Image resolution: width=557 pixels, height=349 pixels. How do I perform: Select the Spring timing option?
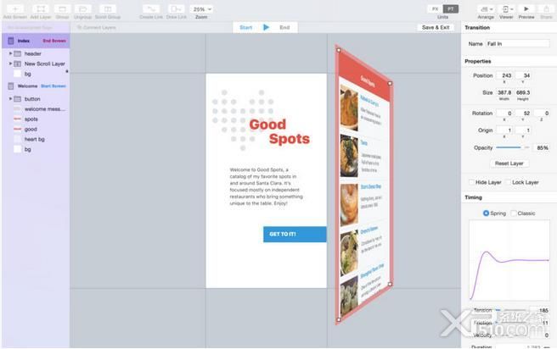(486, 213)
